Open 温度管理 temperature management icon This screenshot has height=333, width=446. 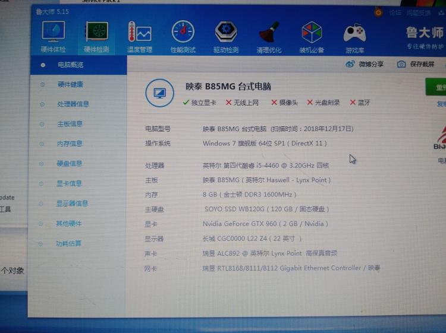[x=140, y=37]
